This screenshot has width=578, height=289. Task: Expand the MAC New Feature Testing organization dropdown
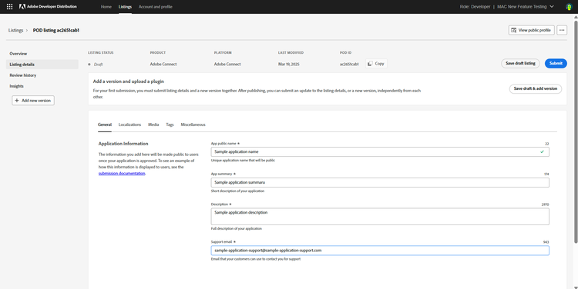(x=526, y=7)
